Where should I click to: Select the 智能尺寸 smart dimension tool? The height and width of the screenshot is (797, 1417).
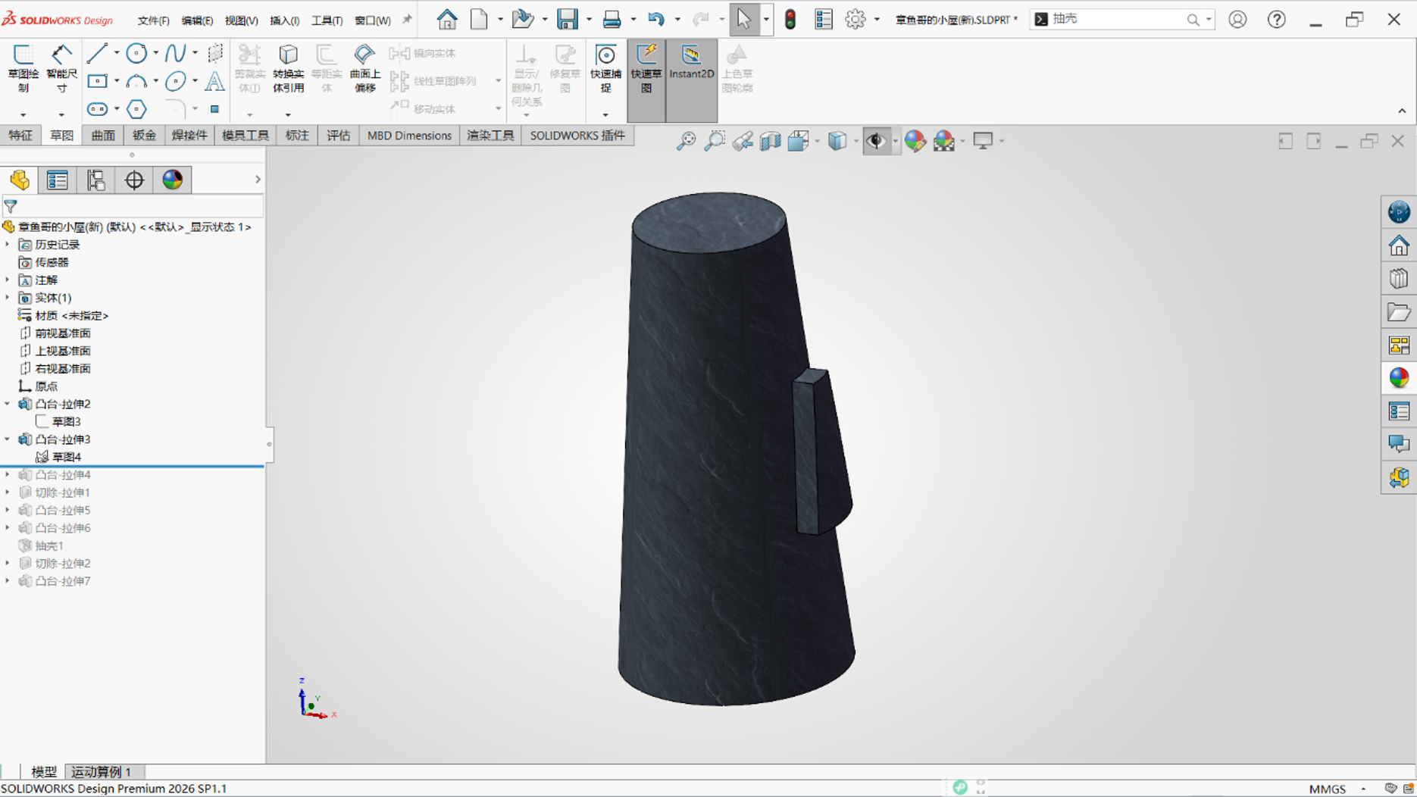[61, 67]
